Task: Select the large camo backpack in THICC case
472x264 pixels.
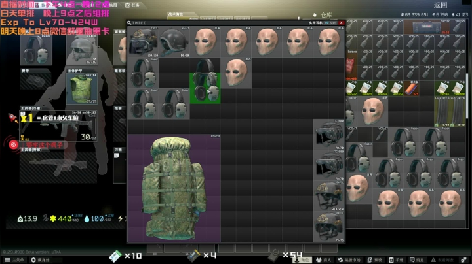Action: click(174, 188)
